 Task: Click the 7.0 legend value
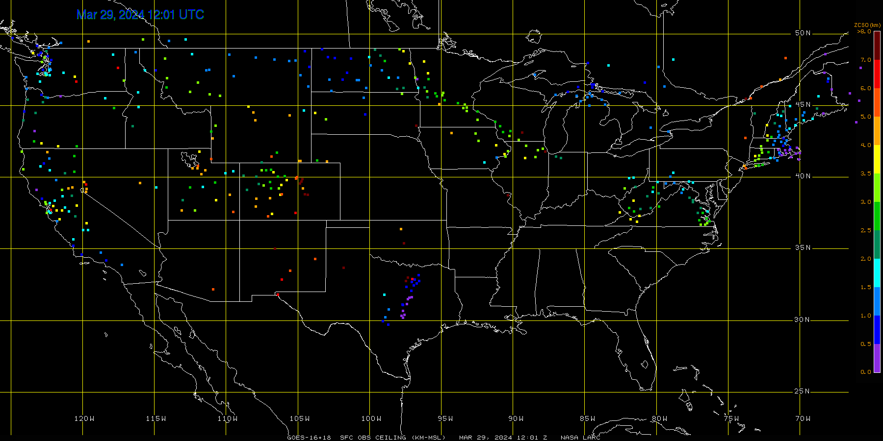(x=866, y=60)
